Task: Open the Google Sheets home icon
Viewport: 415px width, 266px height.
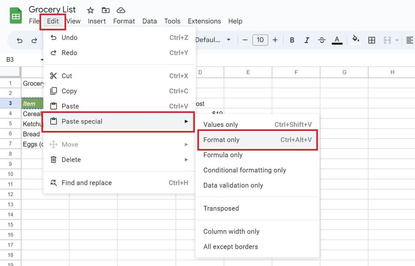Action: click(16, 16)
